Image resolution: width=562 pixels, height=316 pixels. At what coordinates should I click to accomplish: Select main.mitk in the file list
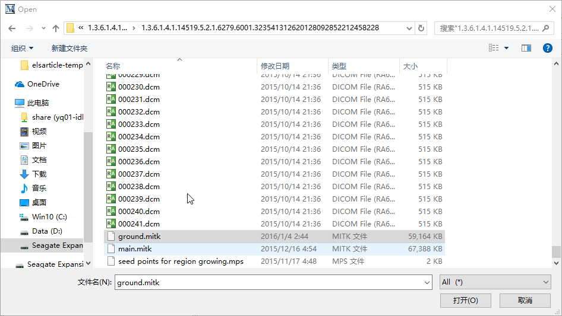point(135,249)
